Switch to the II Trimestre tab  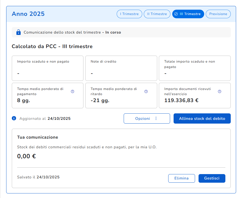tap(157, 14)
